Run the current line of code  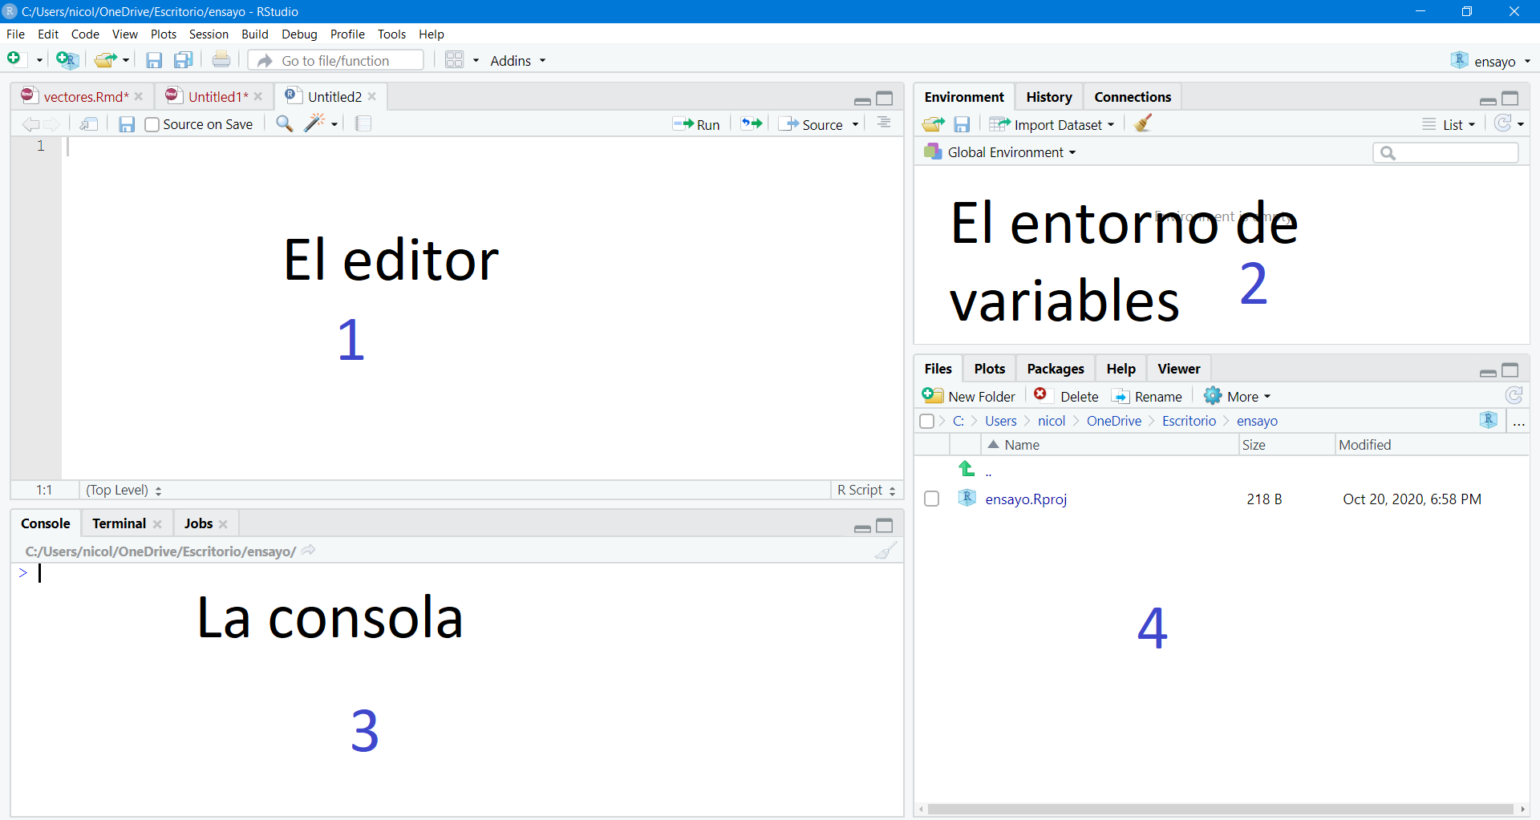coord(697,124)
